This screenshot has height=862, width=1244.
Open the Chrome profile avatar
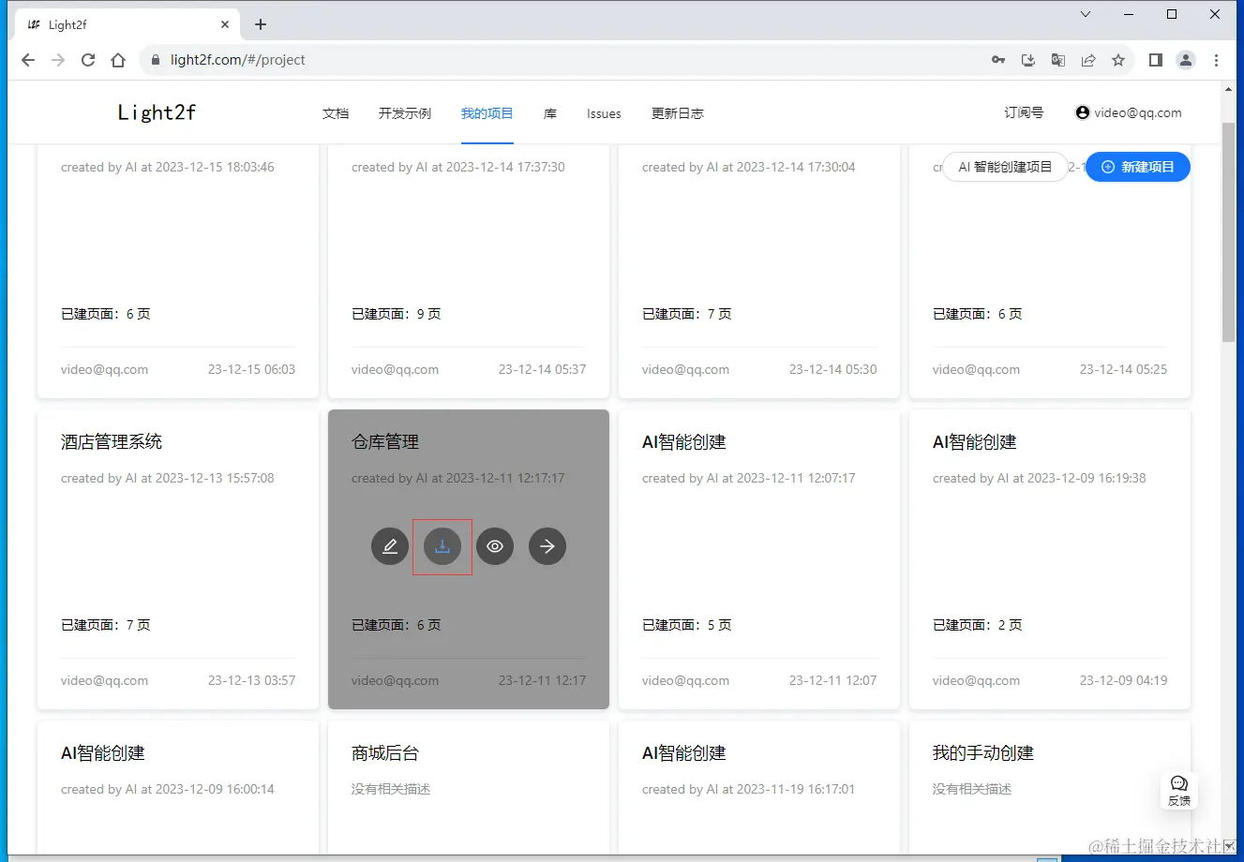click(x=1186, y=60)
